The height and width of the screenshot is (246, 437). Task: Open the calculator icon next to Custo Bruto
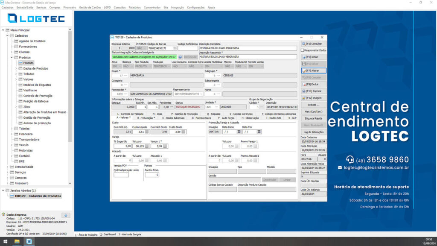184,132
